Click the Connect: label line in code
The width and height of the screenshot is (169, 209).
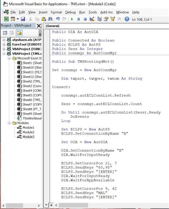[x=61, y=87]
